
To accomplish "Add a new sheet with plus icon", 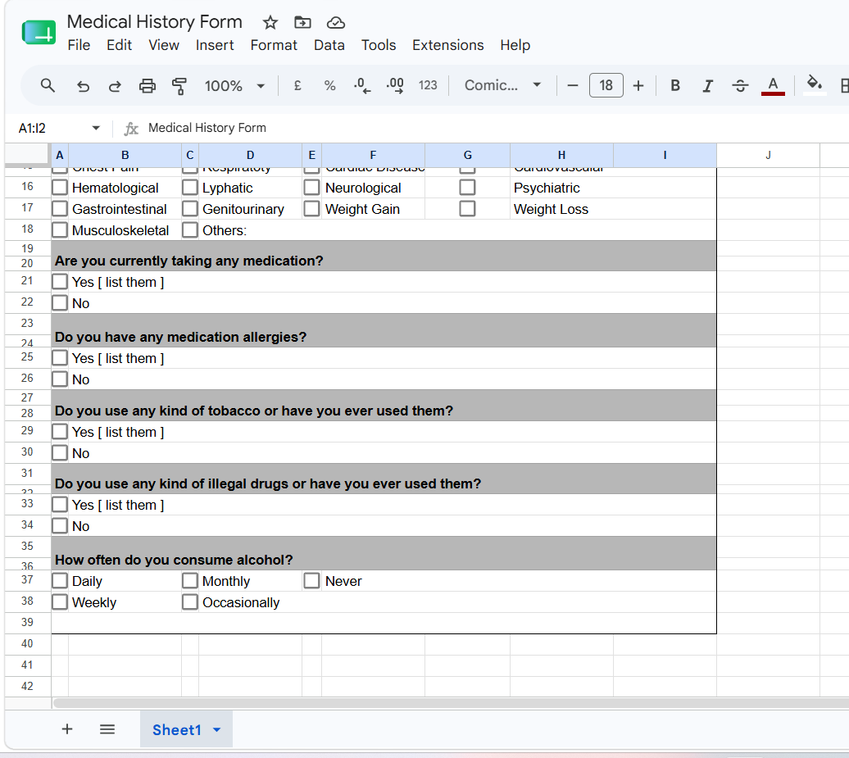I will [x=67, y=729].
